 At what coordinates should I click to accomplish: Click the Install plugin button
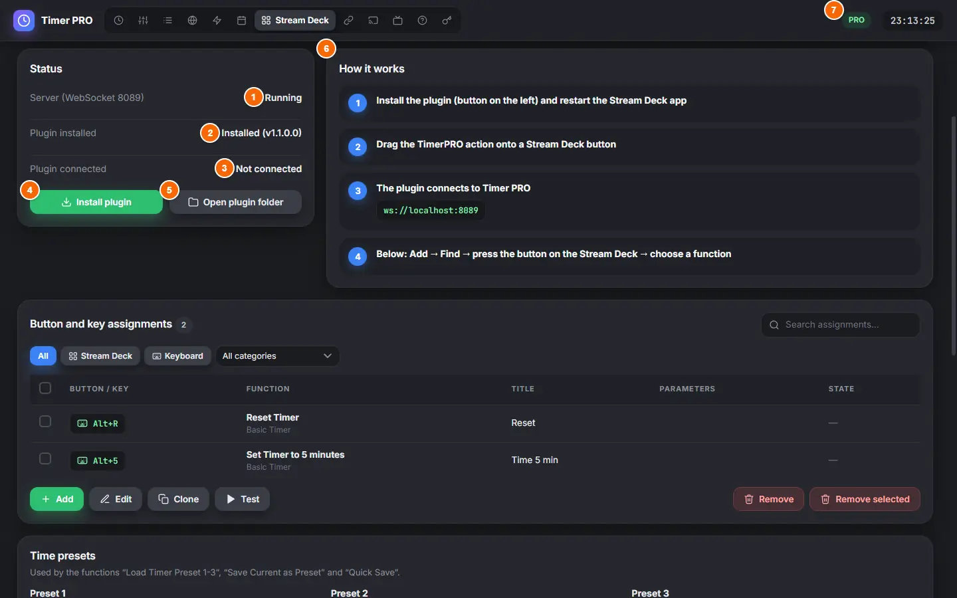pos(96,202)
